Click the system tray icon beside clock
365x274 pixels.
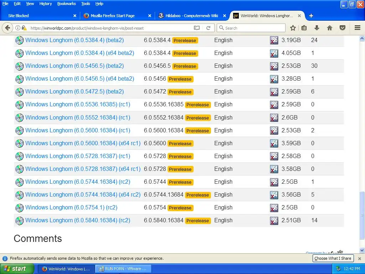[x=339, y=269]
